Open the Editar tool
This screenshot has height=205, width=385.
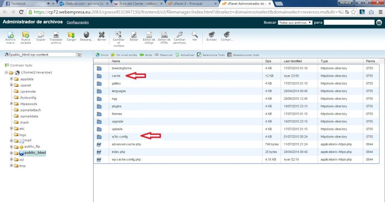tap(134, 36)
